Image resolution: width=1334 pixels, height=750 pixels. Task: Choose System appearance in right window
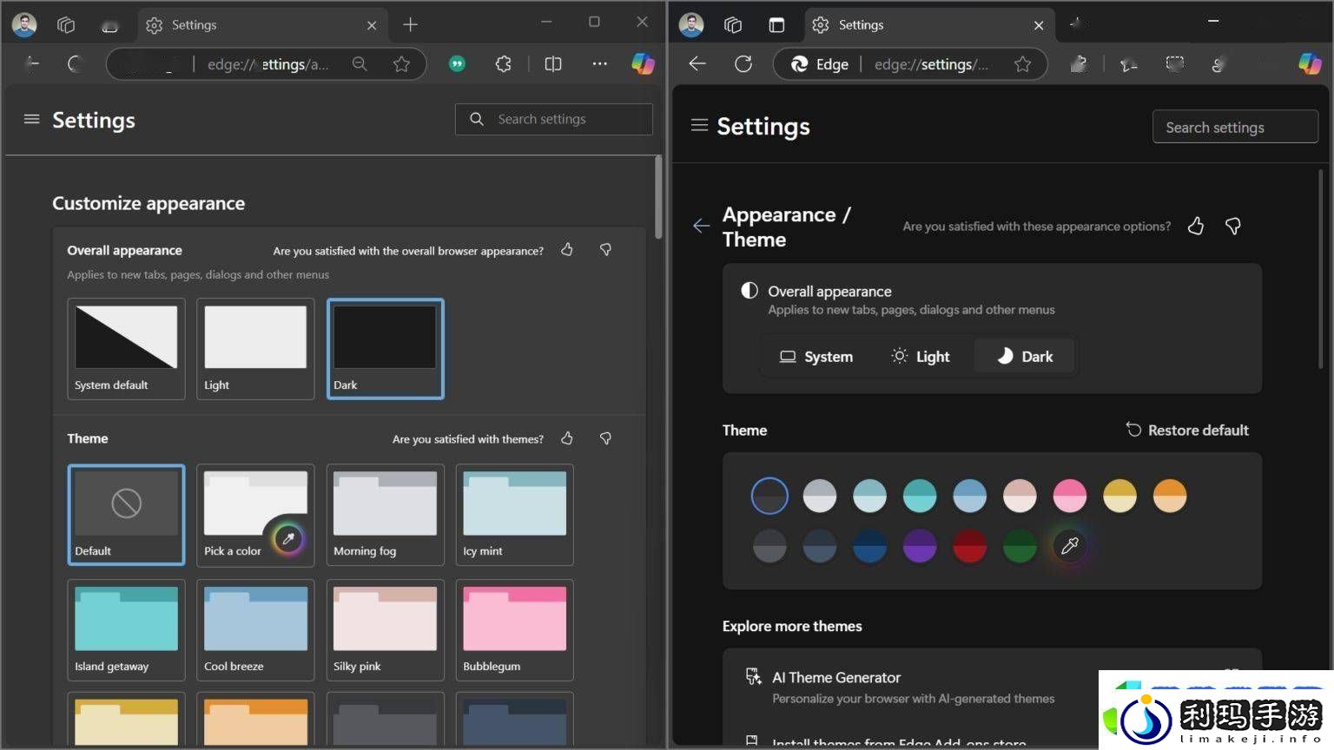(816, 356)
